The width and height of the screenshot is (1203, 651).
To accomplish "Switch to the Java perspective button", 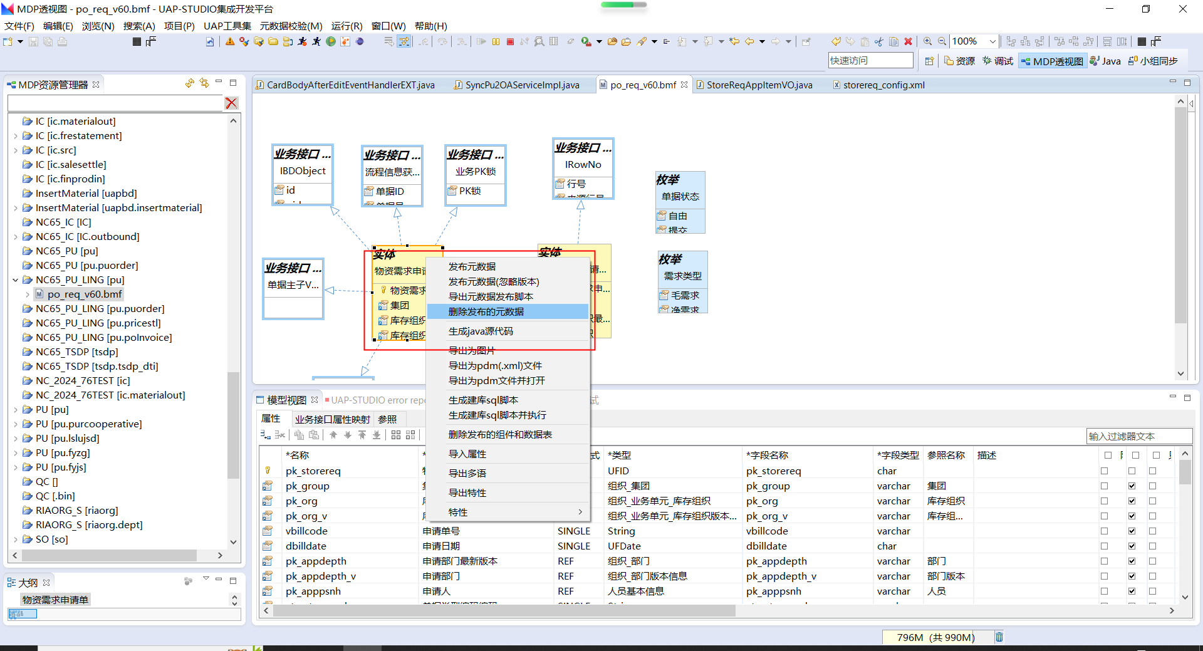I will pos(1105,61).
